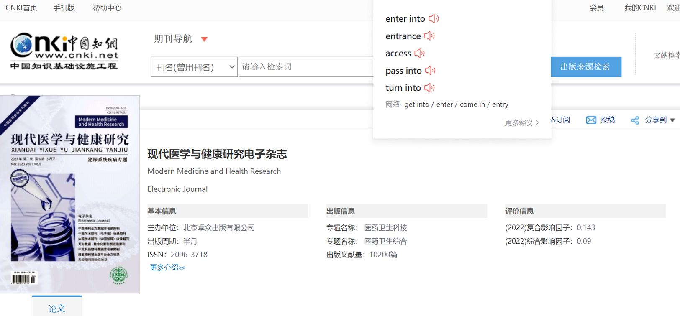
Task: Play pronunciation of "access"
Action: pyautogui.click(x=420, y=53)
